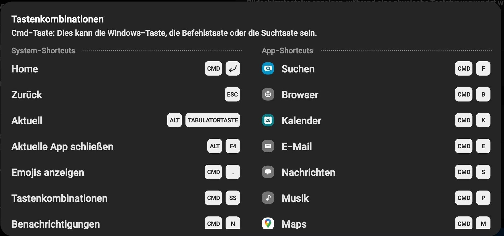Image resolution: width=504 pixels, height=236 pixels.
Task: Click the Nachrichten speech bubble icon
Action: point(268,172)
